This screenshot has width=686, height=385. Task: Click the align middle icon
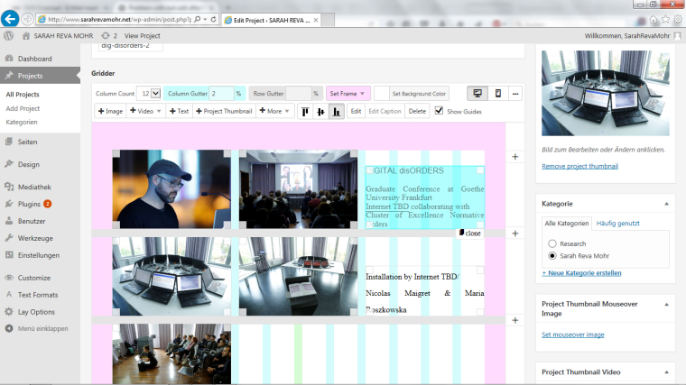[320, 111]
